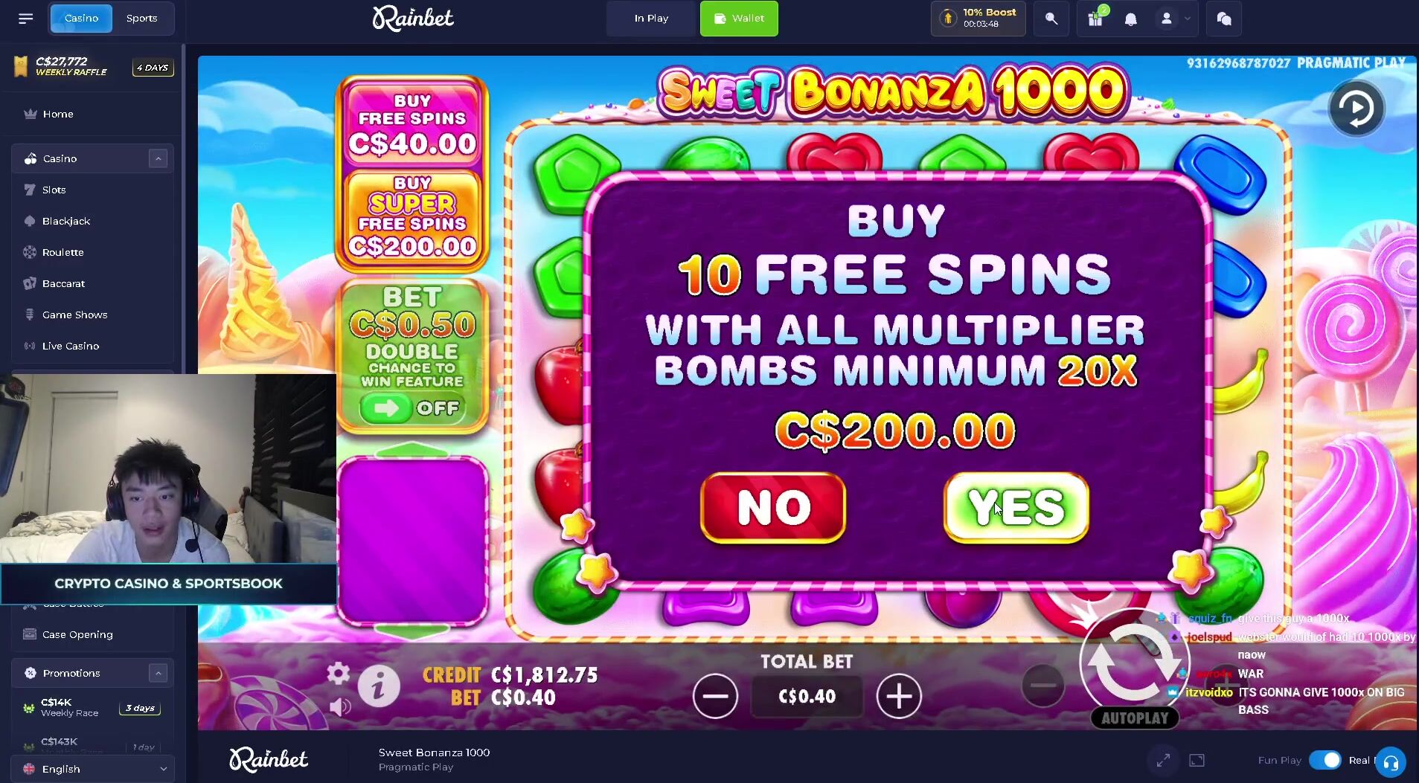Collapse the Promotions sidebar section

click(x=158, y=673)
